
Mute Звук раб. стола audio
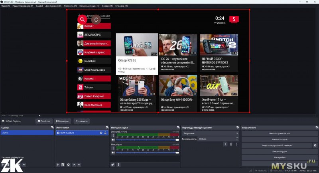click(x=113, y=140)
